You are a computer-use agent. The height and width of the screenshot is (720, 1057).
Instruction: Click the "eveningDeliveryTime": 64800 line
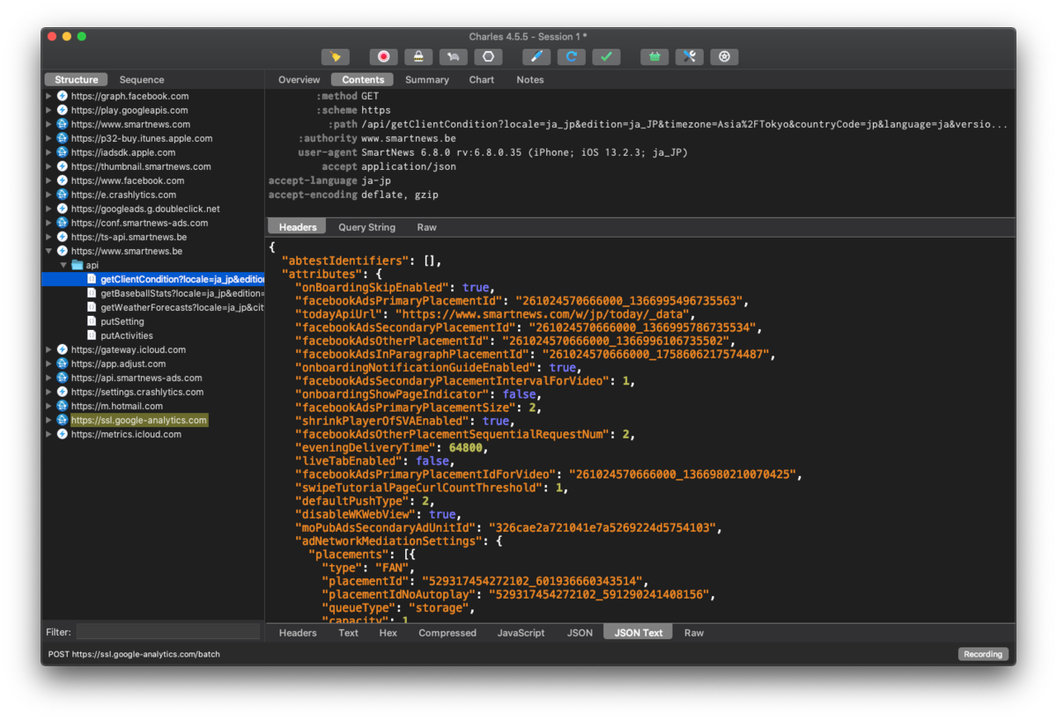point(391,447)
